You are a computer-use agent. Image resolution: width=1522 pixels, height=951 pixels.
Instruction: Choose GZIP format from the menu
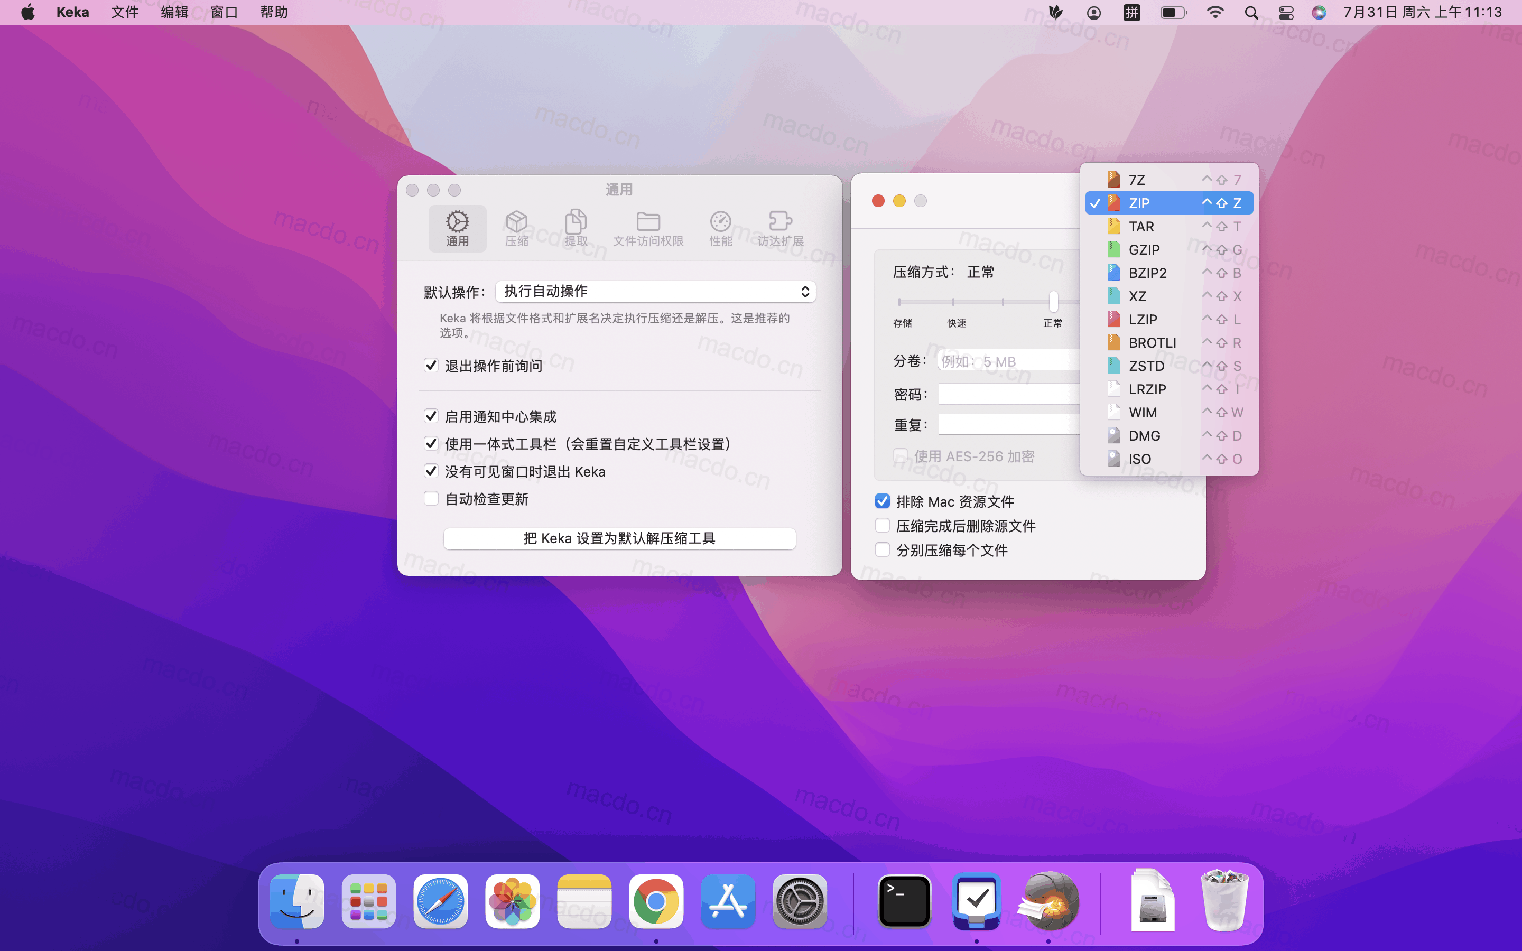tap(1169, 250)
